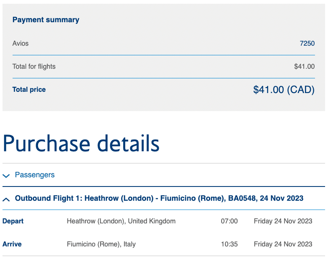Screen dimensions: 328x259
Task: Click the Total for flights label
Action: coord(34,66)
